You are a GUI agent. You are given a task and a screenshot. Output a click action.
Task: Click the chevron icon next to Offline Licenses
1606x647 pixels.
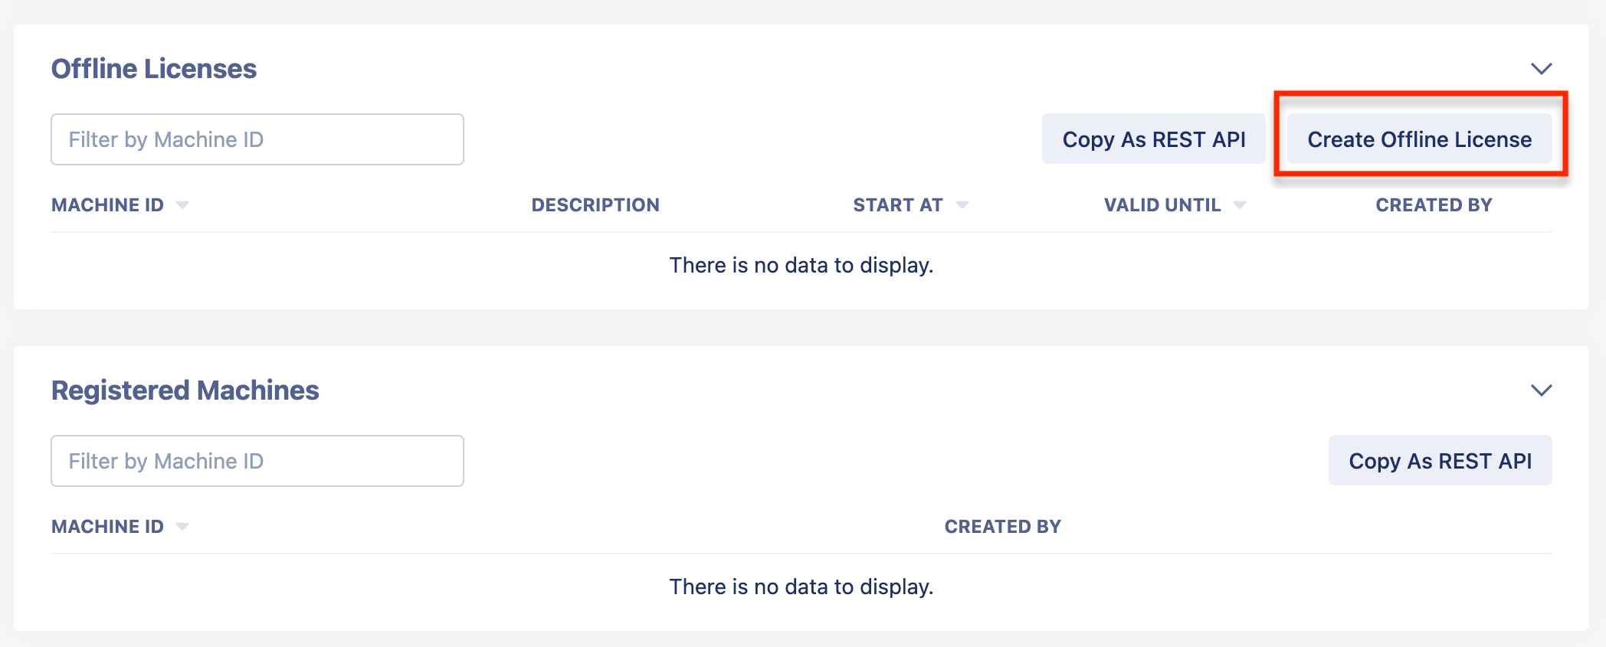click(x=1541, y=69)
